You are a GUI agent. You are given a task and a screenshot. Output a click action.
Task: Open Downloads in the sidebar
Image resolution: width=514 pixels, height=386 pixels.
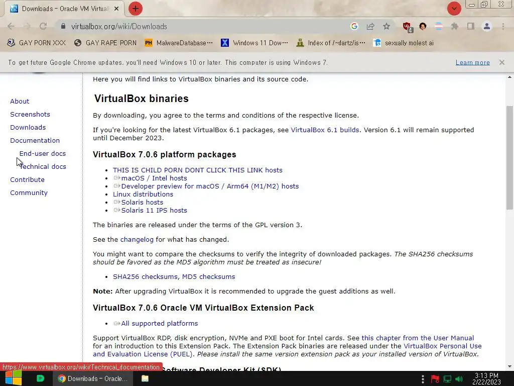point(28,127)
